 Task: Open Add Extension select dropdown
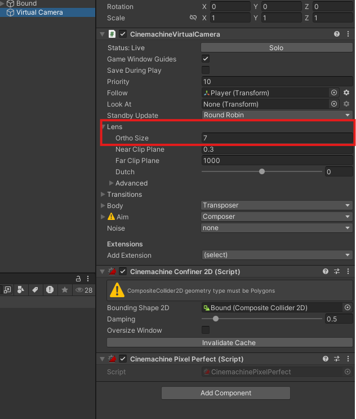[277, 255]
